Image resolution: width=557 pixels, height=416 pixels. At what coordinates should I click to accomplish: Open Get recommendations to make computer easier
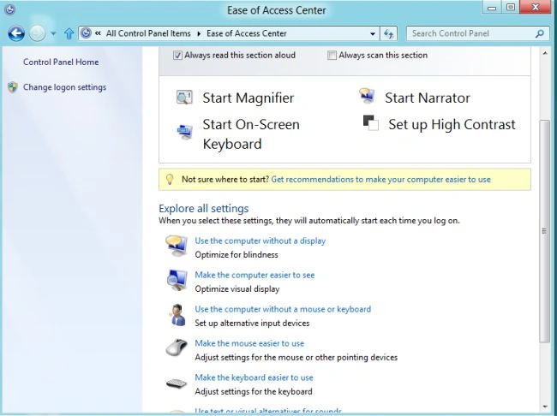[x=380, y=180]
